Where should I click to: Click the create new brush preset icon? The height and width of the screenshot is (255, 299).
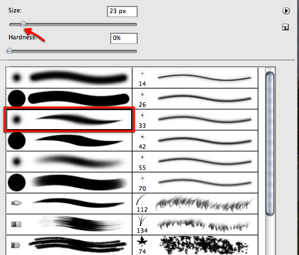[x=285, y=27]
